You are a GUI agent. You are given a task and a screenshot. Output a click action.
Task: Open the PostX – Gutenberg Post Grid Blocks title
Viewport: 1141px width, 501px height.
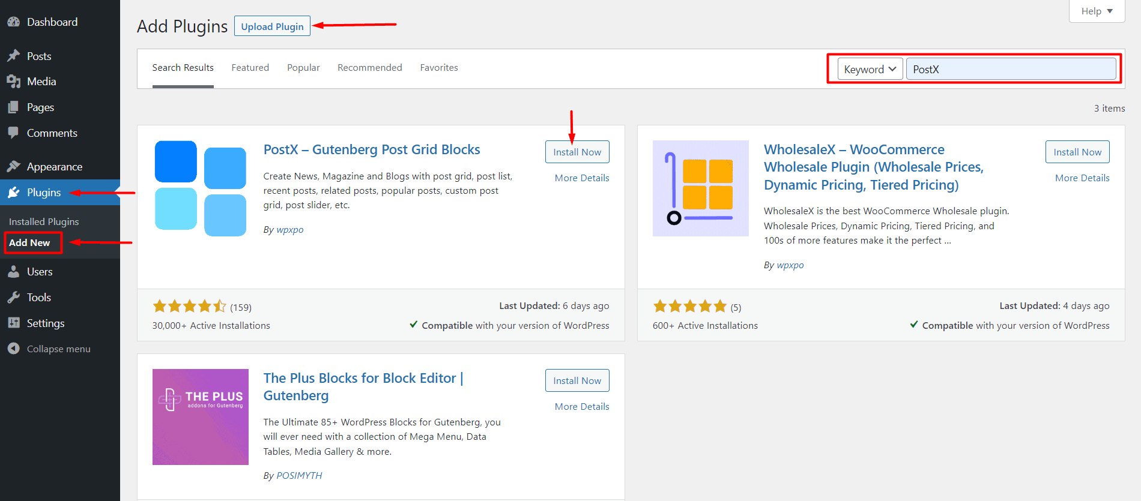coord(372,149)
